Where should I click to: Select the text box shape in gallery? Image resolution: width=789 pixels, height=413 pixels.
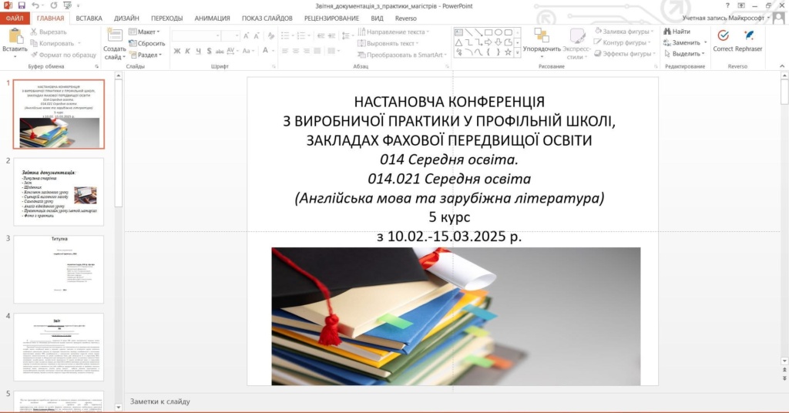click(459, 32)
